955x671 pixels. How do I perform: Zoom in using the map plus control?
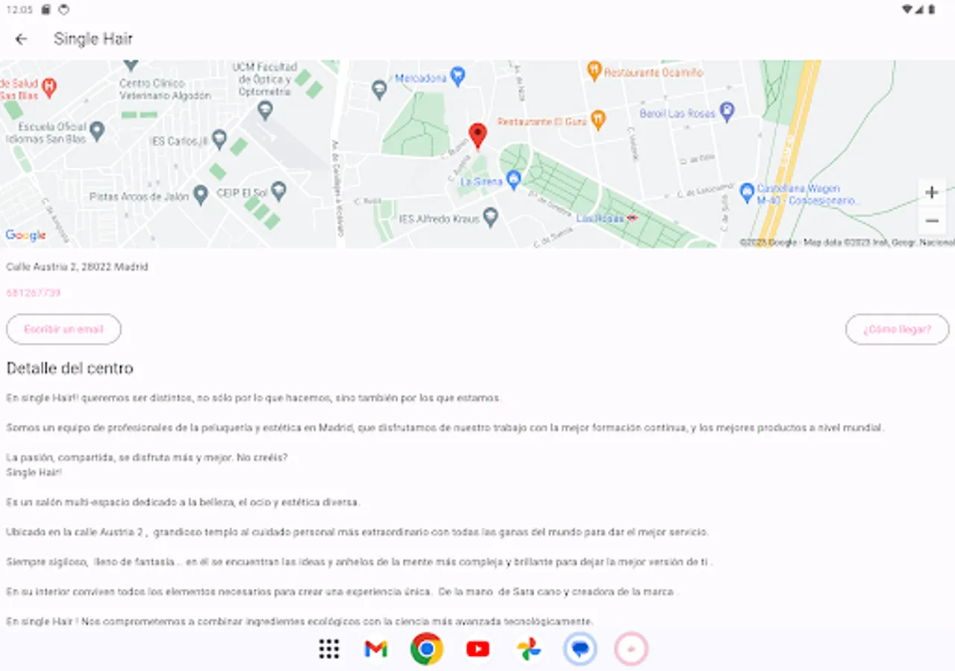pyautogui.click(x=931, y=192)
